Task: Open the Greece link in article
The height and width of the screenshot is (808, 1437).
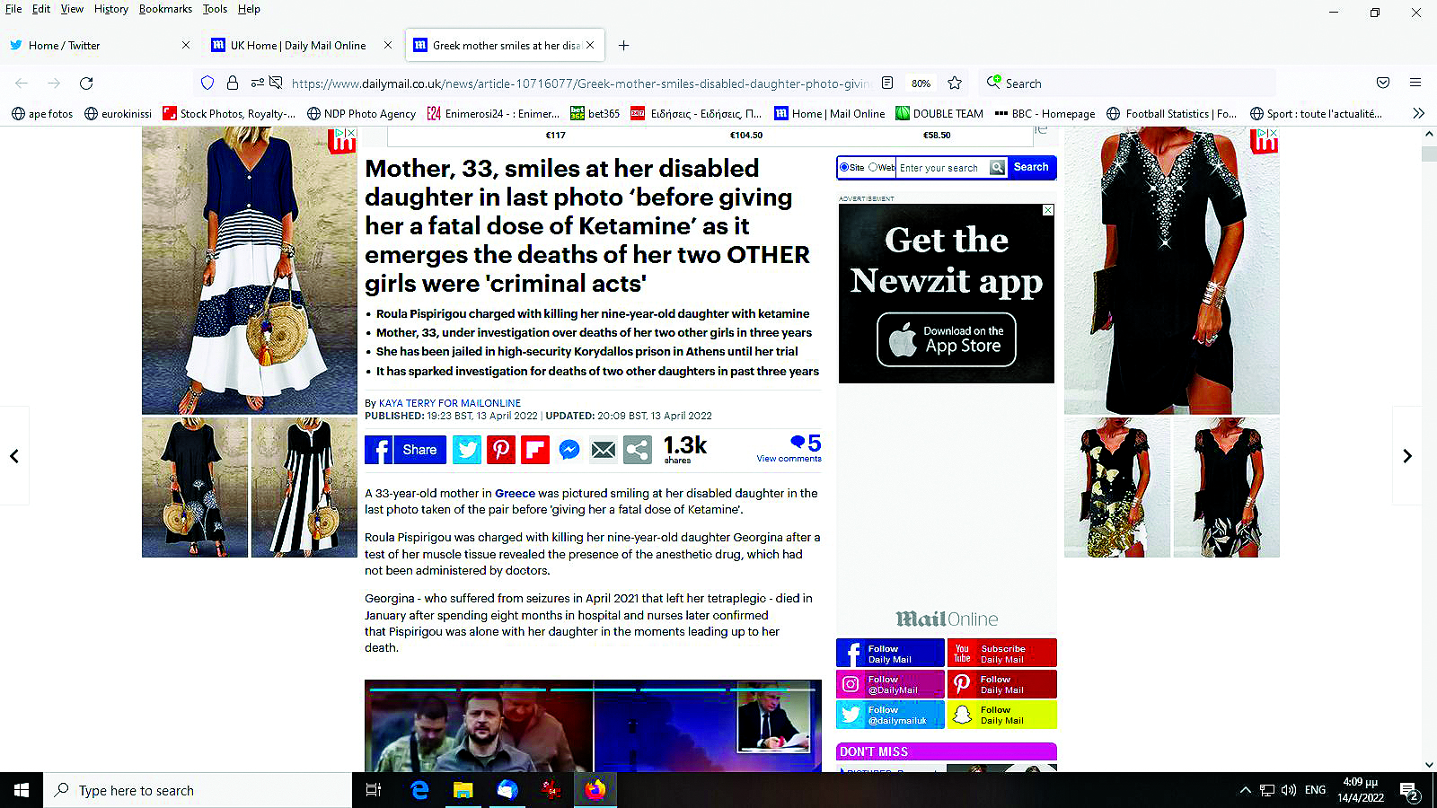Action: 515,494
